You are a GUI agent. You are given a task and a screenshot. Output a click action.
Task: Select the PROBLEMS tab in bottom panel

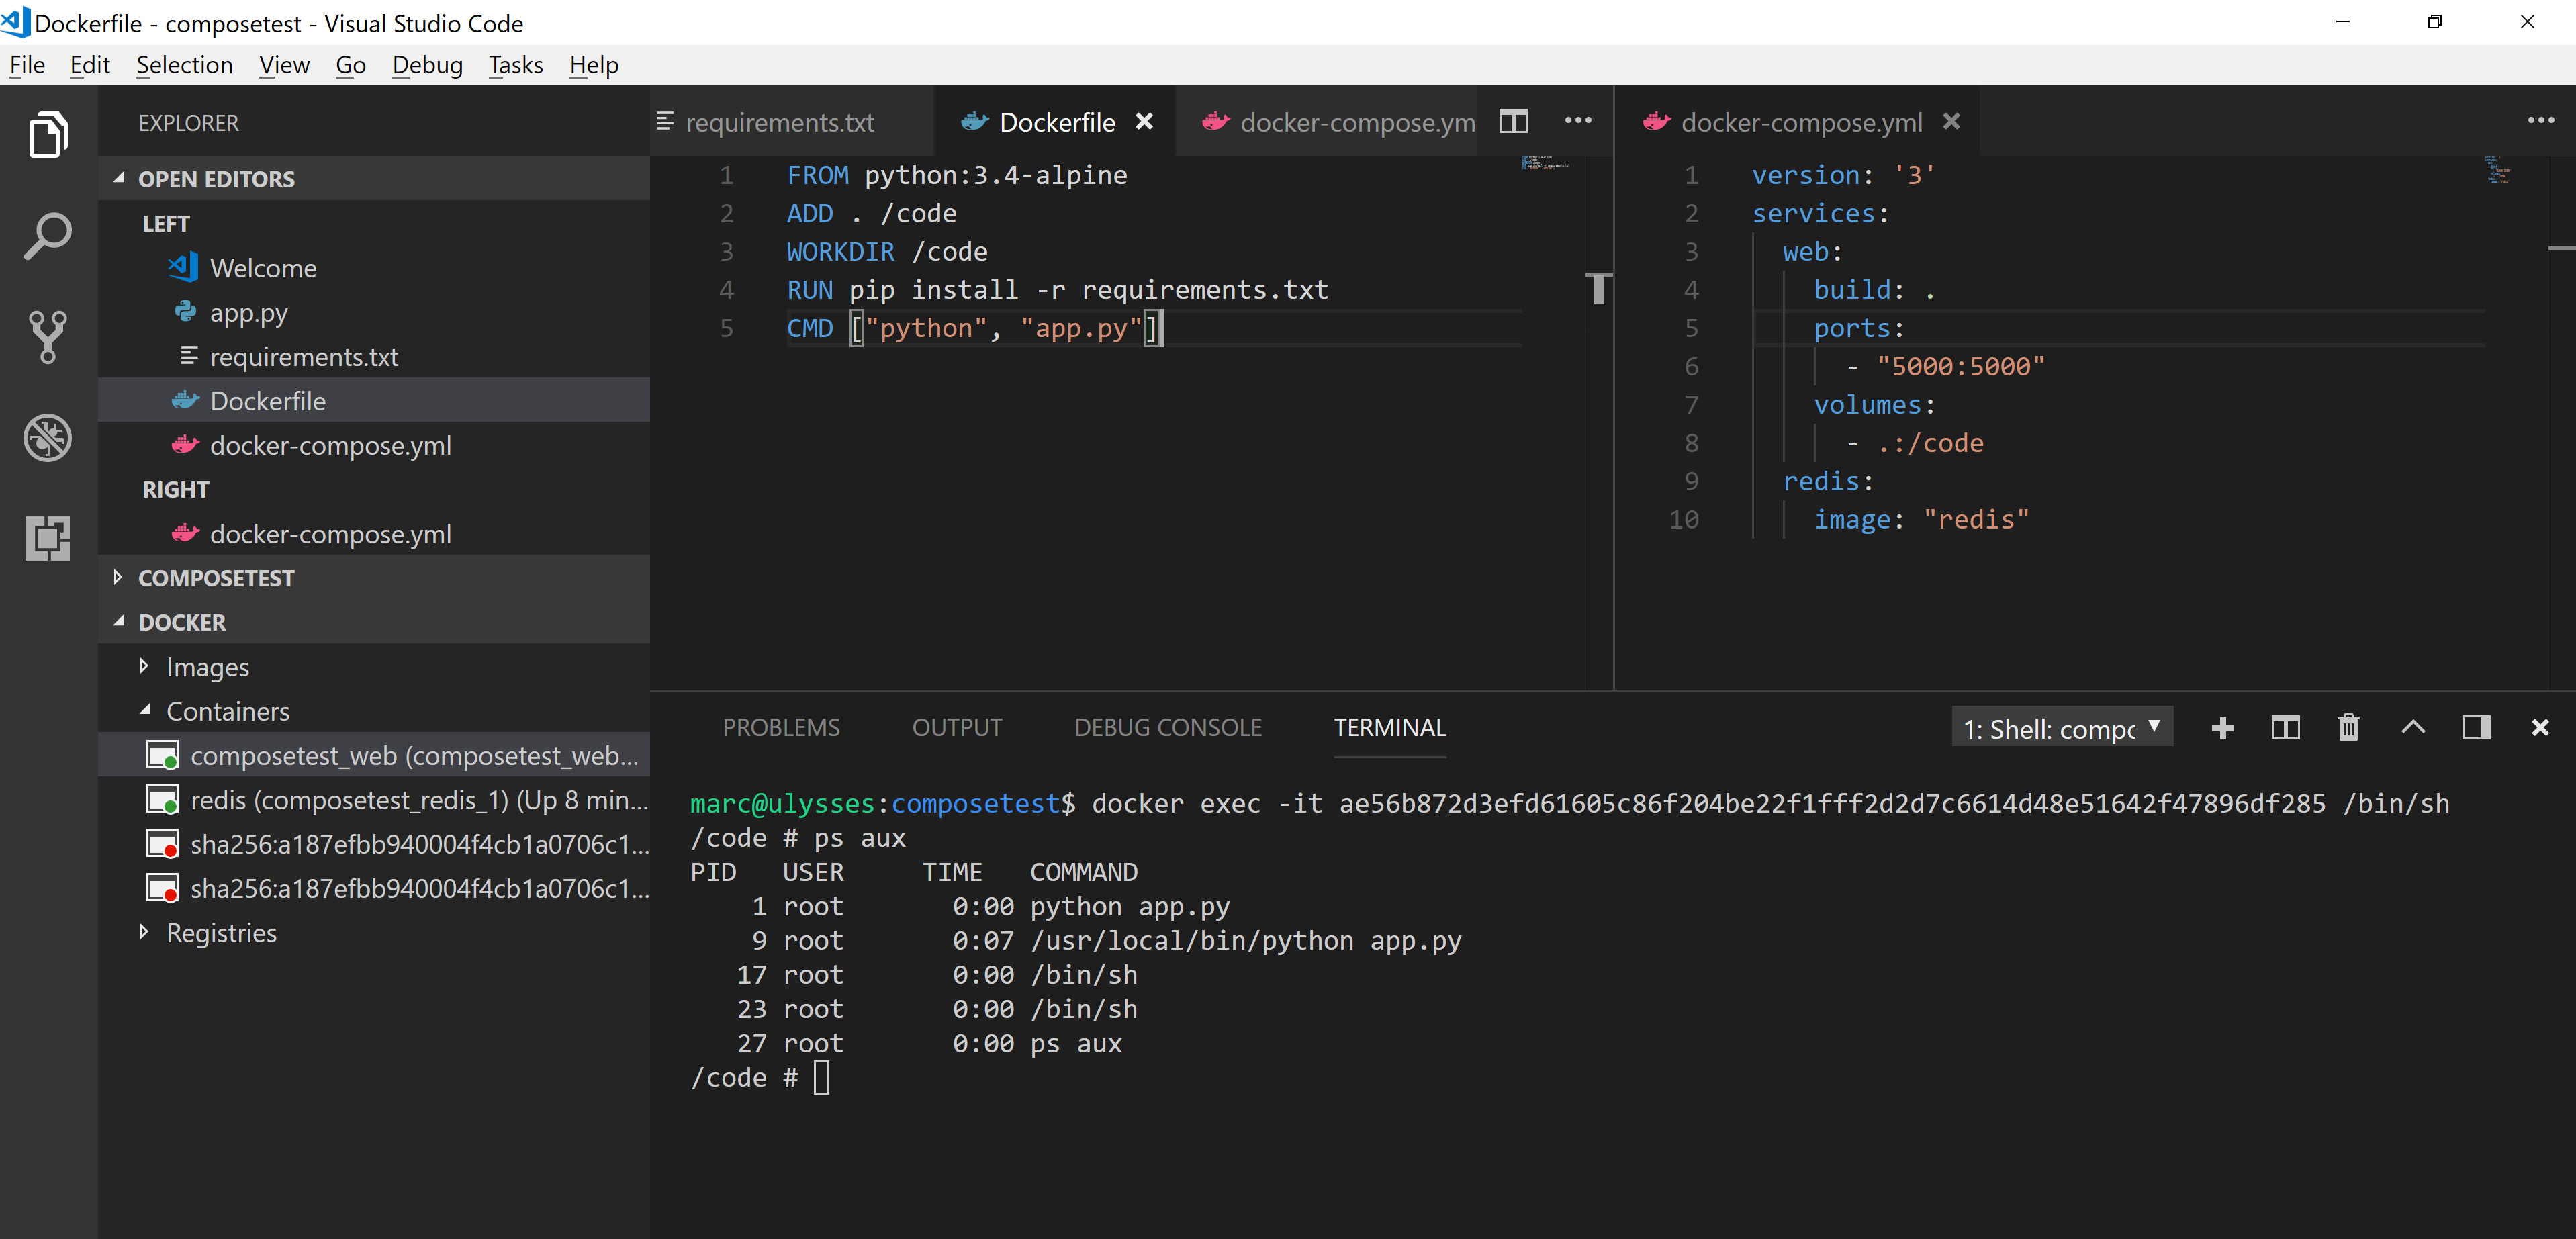coord(782,727)
